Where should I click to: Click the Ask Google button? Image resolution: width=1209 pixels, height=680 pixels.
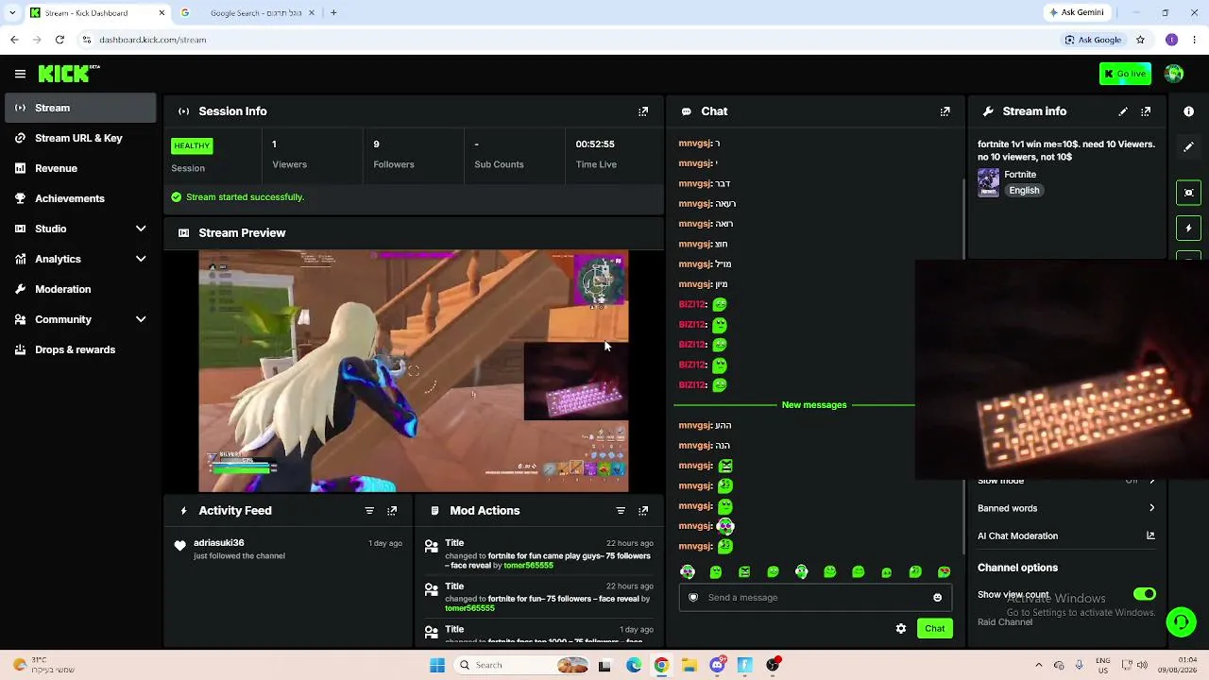pos(1093,40)
